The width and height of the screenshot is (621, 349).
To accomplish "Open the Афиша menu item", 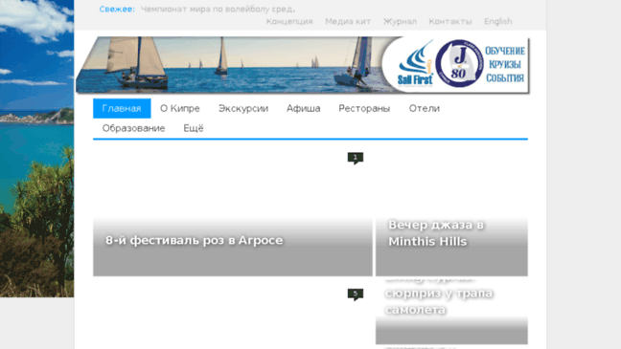I will click(x=304, y=108).
